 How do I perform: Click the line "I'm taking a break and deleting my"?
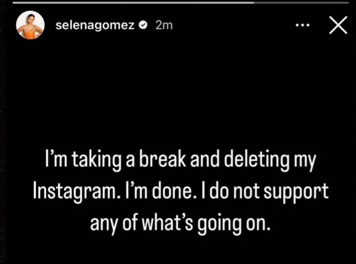pyautogui.click(x=180, y=160)
